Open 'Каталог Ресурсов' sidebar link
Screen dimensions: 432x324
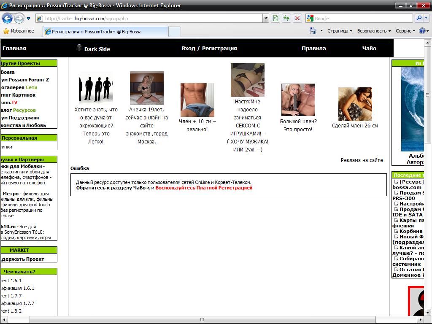click(18, 110)
